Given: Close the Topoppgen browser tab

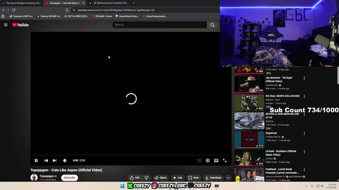Looking at the screenshot, I should [x=83, y=3].
